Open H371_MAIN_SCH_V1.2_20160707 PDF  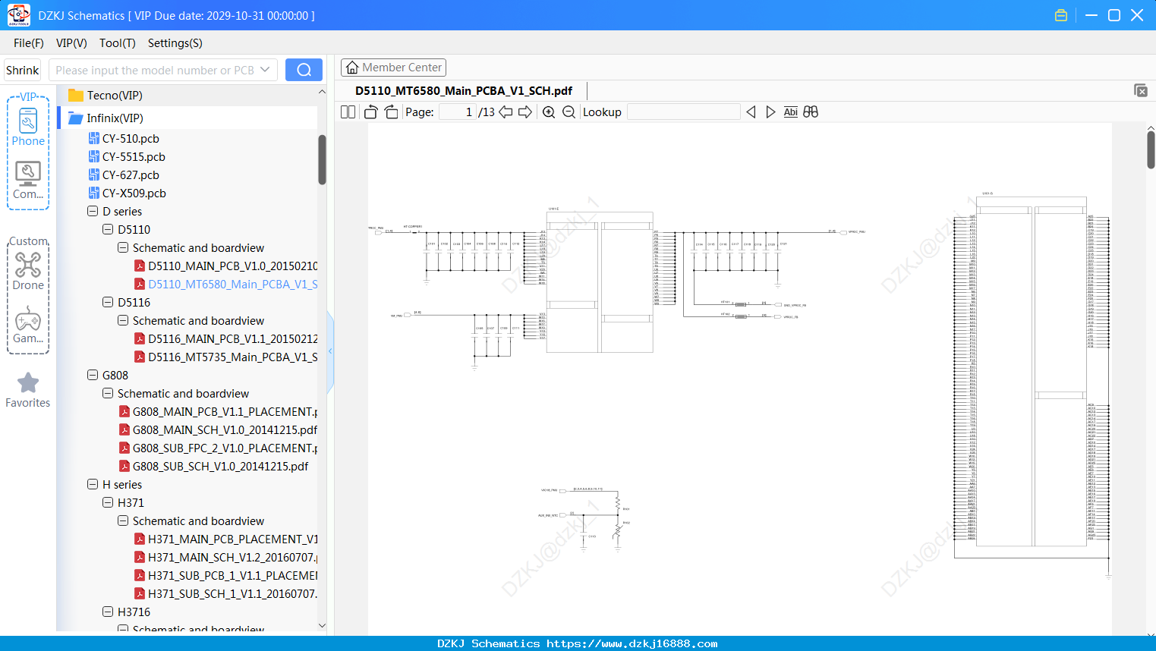coord(226,558)
